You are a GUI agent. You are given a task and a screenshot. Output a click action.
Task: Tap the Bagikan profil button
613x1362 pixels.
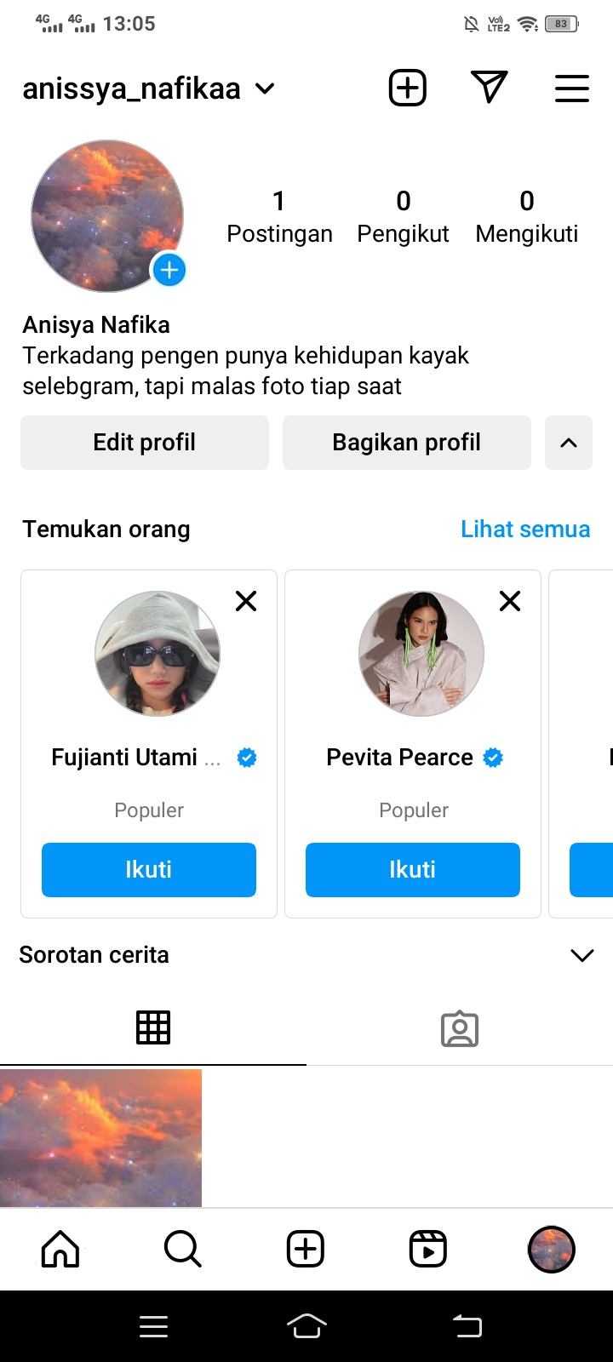(407, 443)
